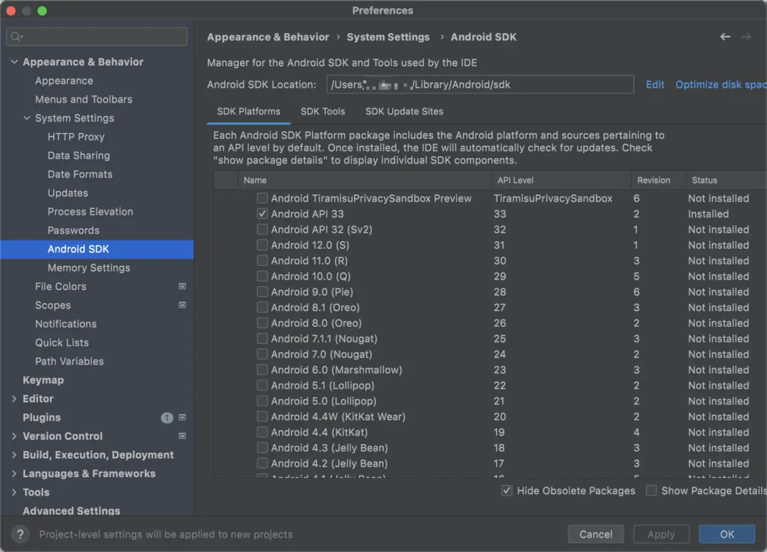Uncheck the Android API 33 checkbox
Image resolution: width=767 pixels, height=552 pixels.
click(x=262, y=214)
